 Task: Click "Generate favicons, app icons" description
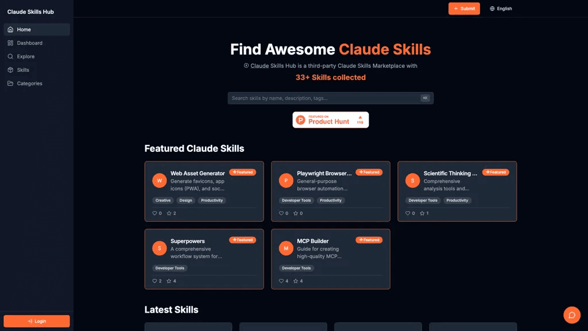click(198, 185)
